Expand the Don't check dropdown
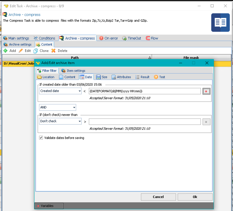233x211 pixels. [80, 121]
